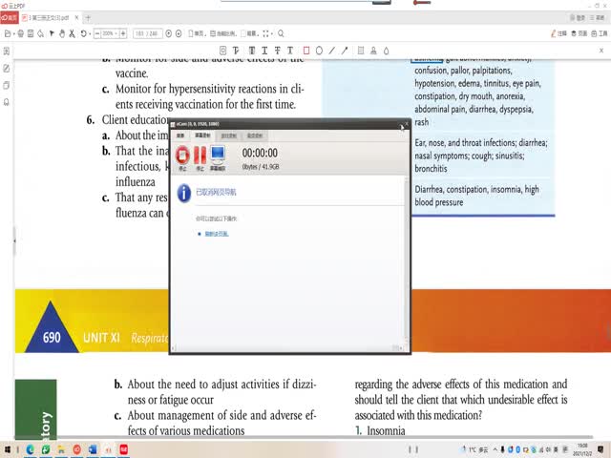Screen dimensions: 611x458
Task: Click the blue info icon in oCam
Action: 183,193
